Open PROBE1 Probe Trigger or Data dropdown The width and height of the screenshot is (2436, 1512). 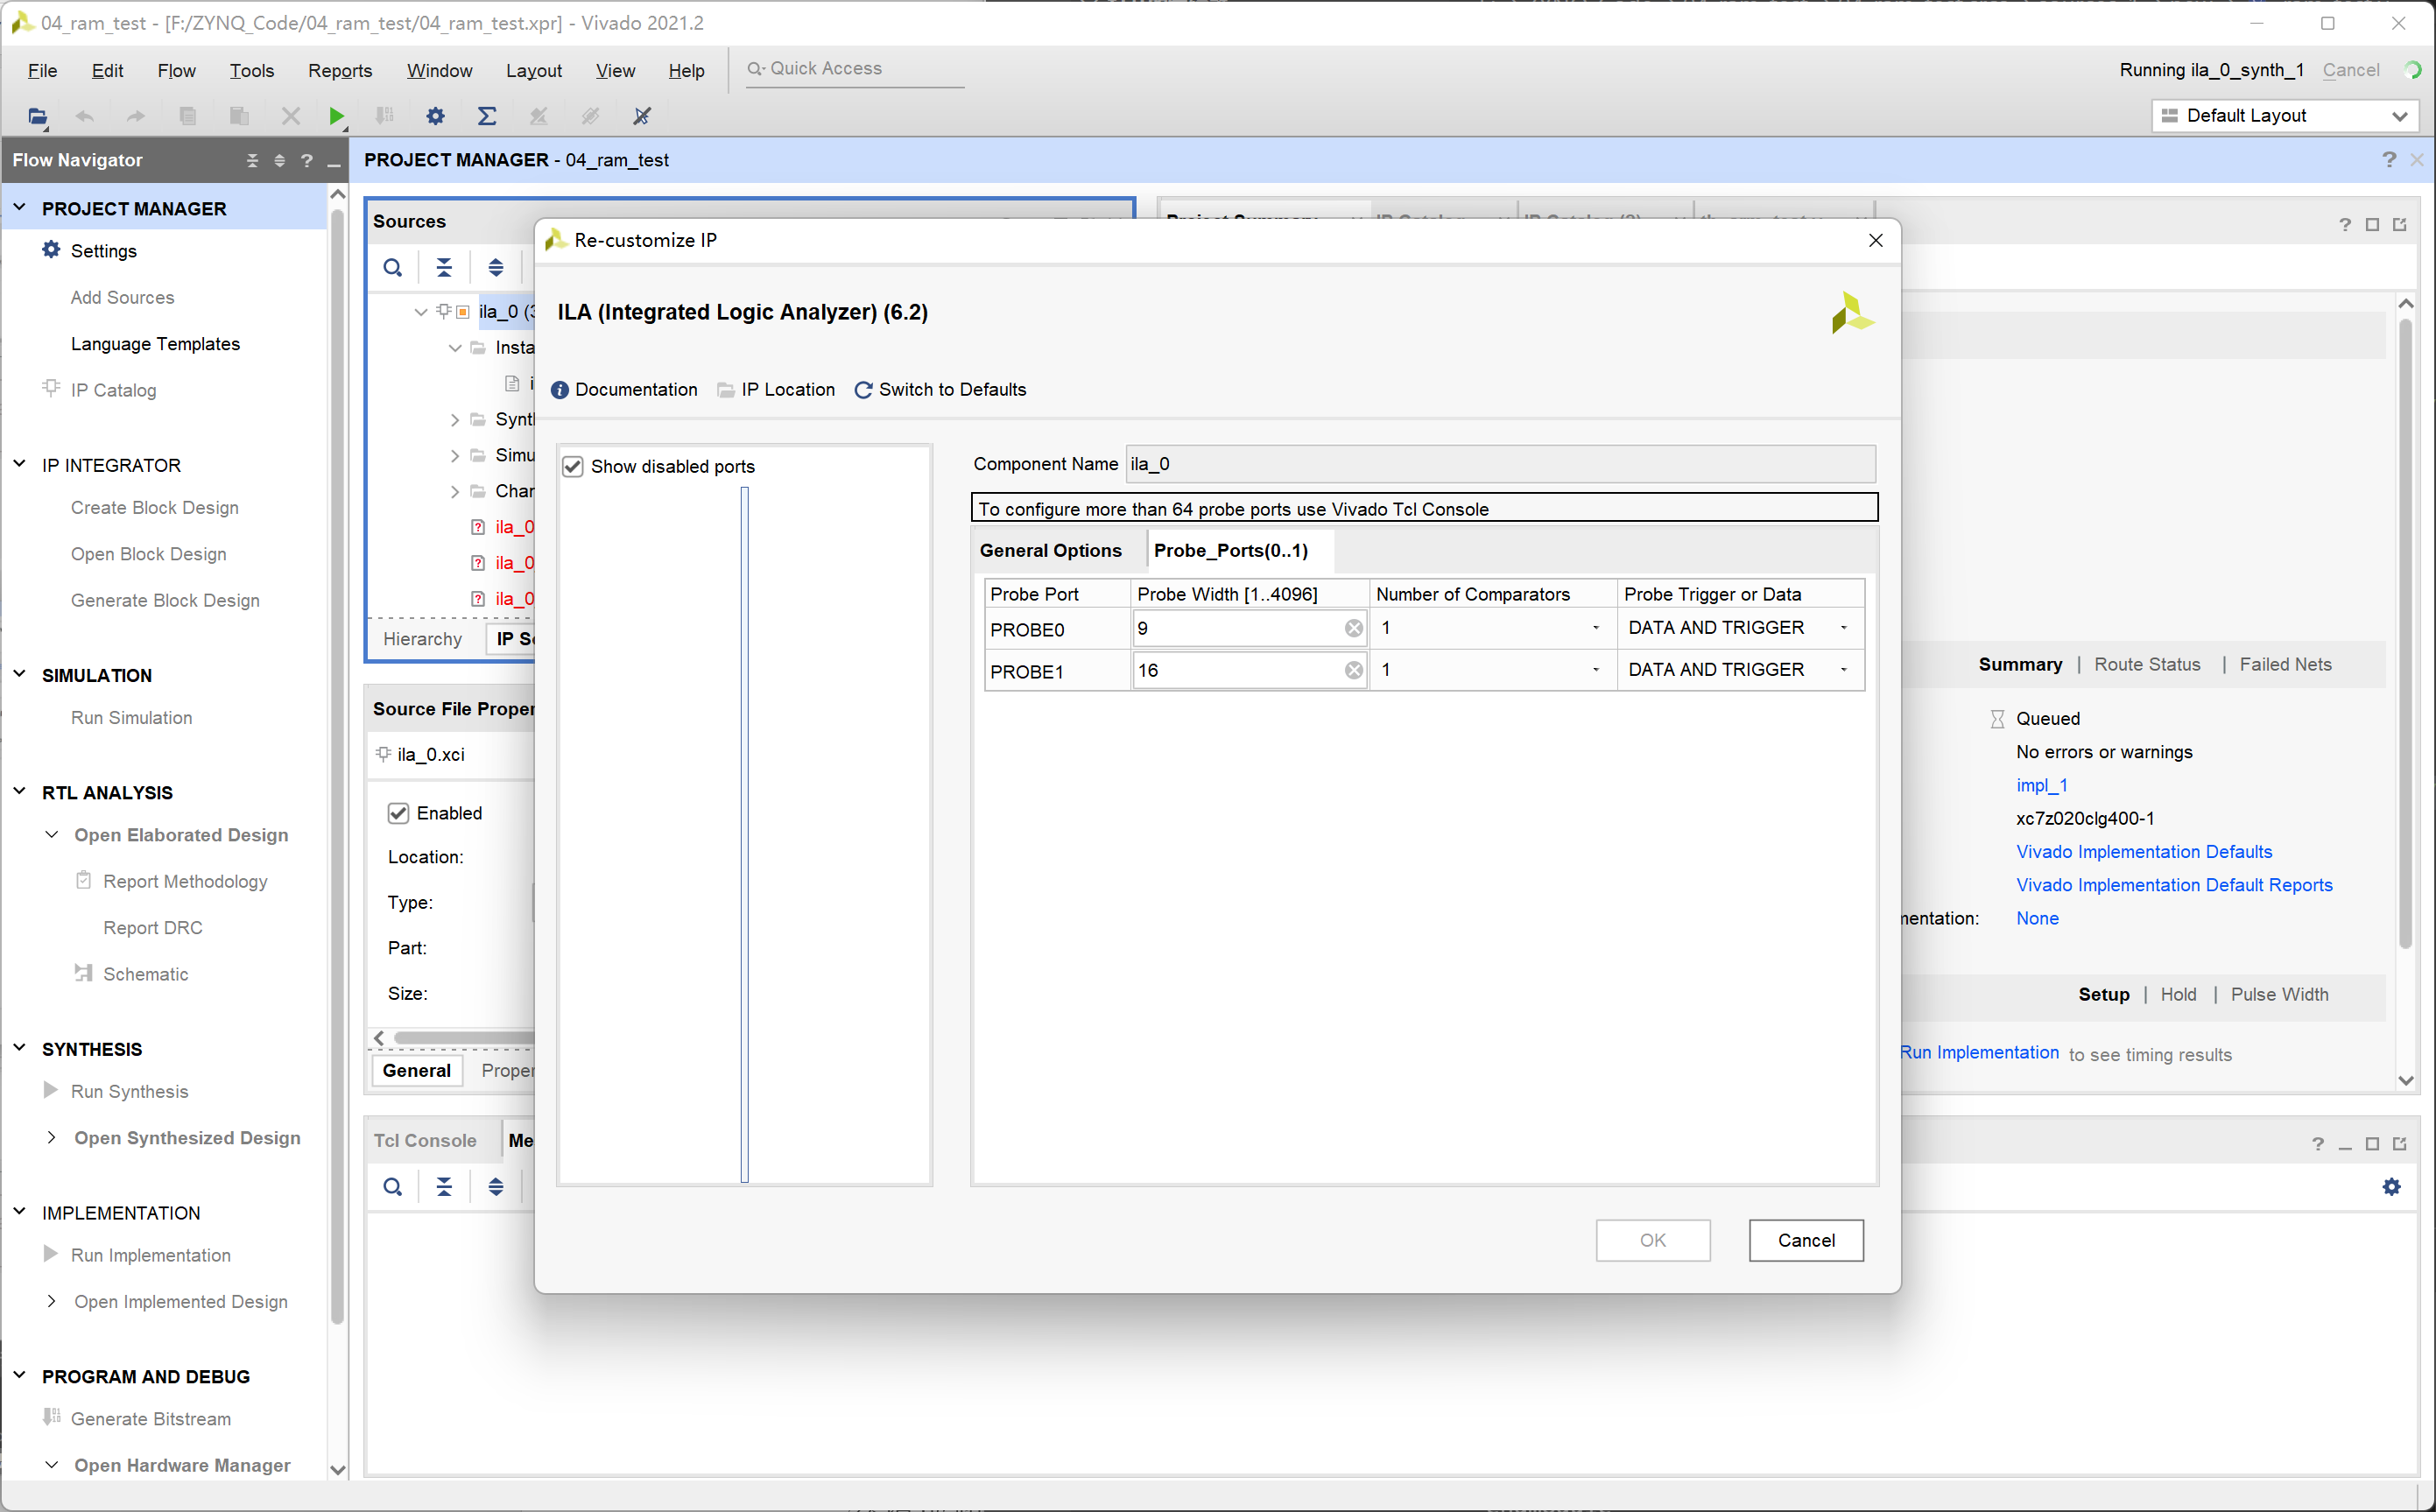point(1843,670)
